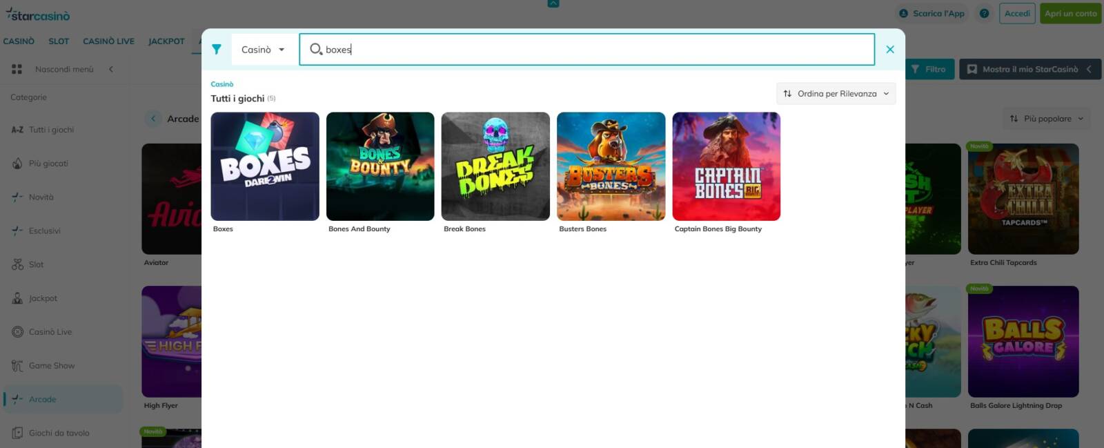Click the magnifying glass search icon

[x=315, y=49]
